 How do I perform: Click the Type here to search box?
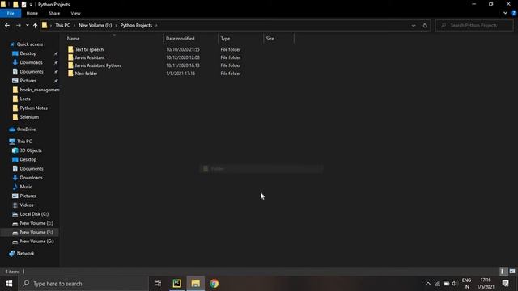coord(83,284)
